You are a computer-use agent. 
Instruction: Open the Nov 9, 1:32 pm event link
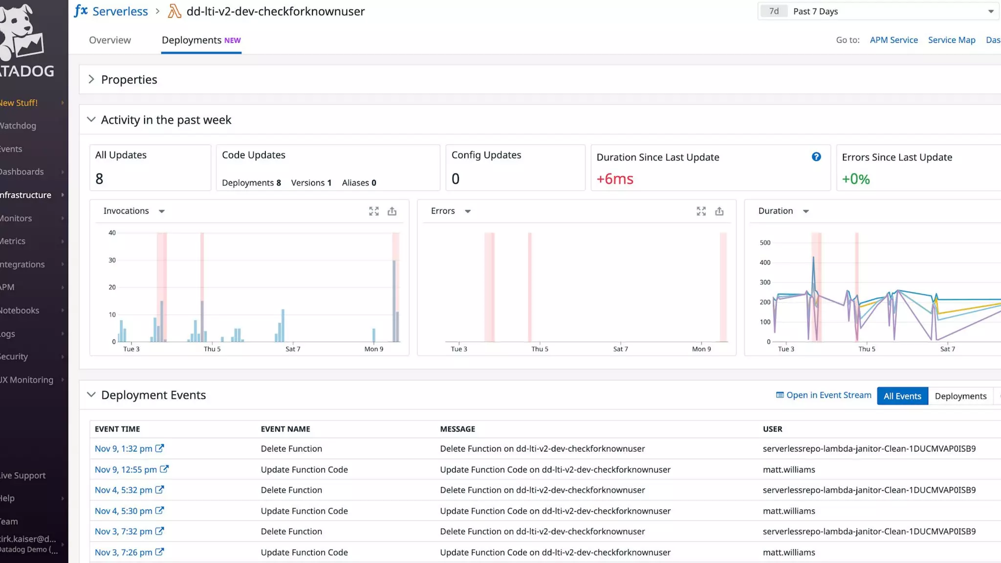[124, 449]
